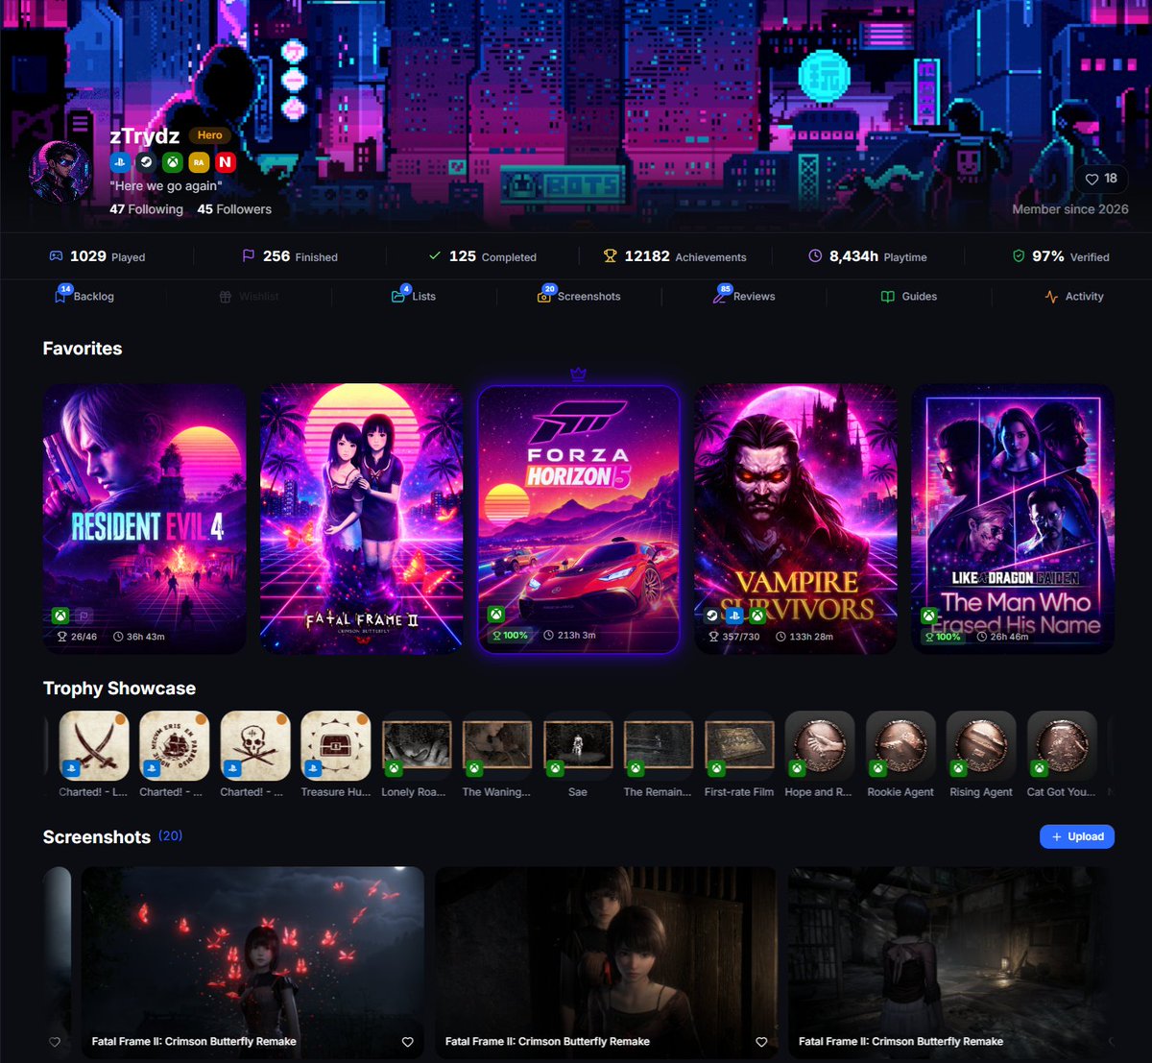Click the 1029 Played stat
The height and width of the screenshot is (1063, 1152).
click(97, 256)
